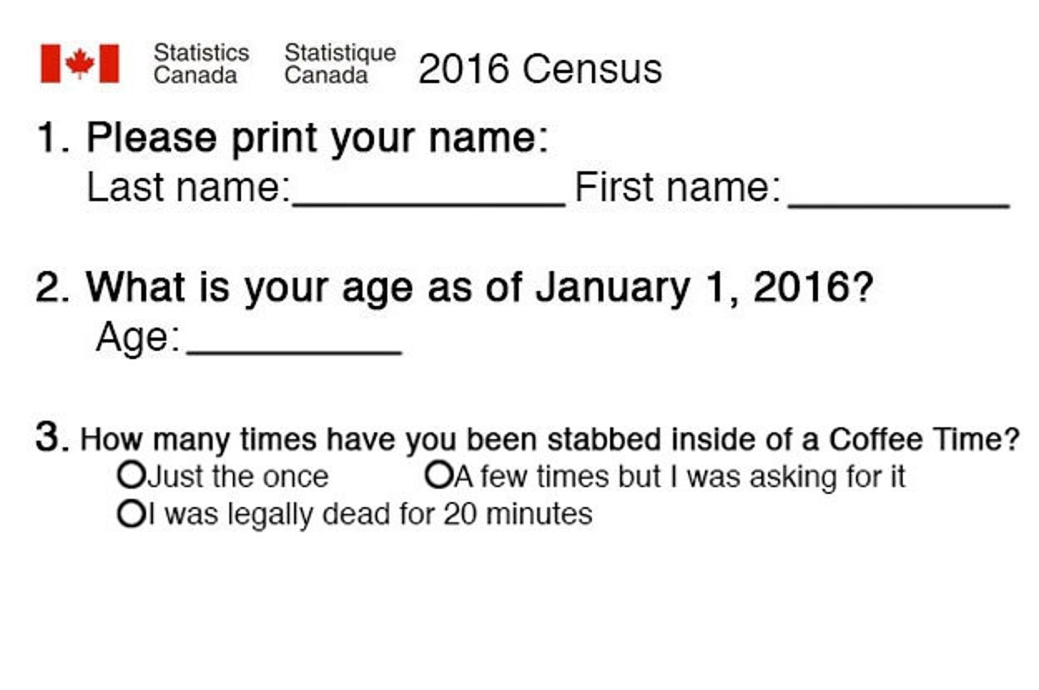
Task: Click the First name blank field
Action: pyautogui.click(x=898, y=191)
